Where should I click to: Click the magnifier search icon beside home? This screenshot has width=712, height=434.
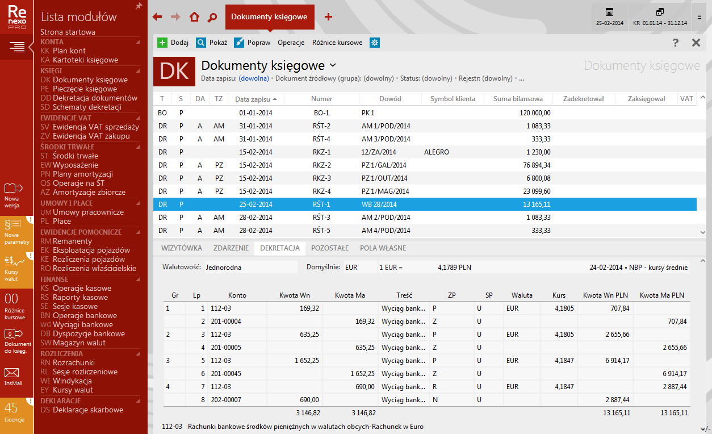pyautogui.click(x=212, y=17)
